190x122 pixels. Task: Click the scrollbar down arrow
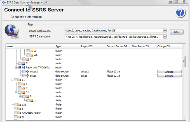184,118
